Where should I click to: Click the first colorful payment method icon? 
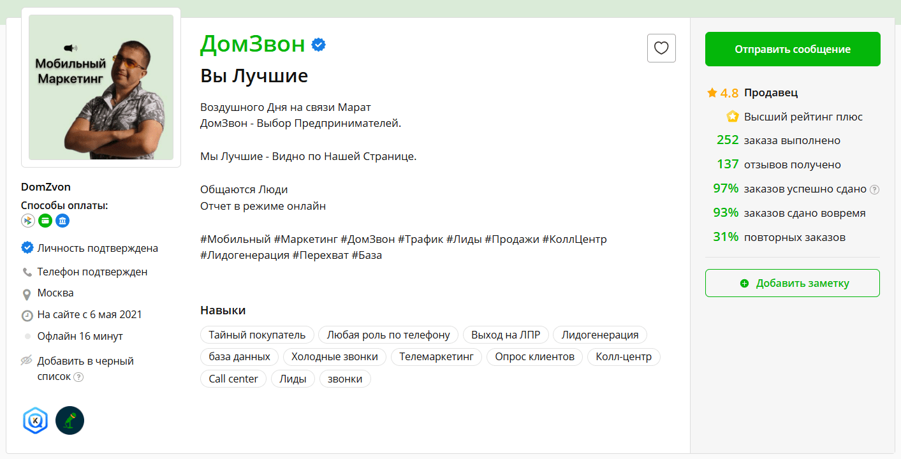tap(28, 221)
